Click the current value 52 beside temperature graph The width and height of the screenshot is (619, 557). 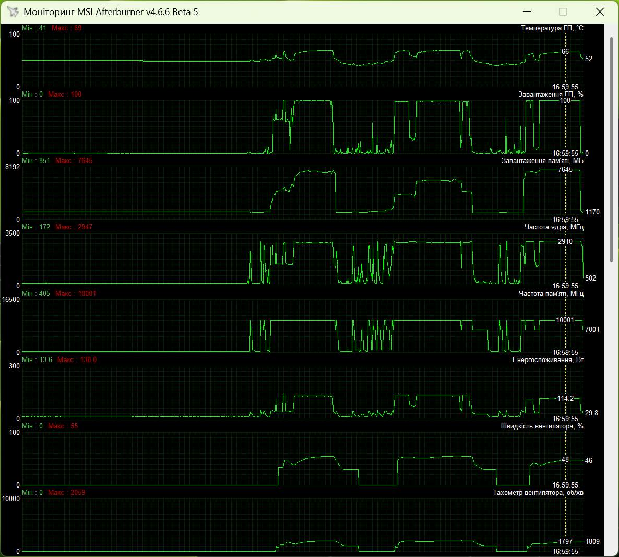pyautogui.click(x=589, y=59)
